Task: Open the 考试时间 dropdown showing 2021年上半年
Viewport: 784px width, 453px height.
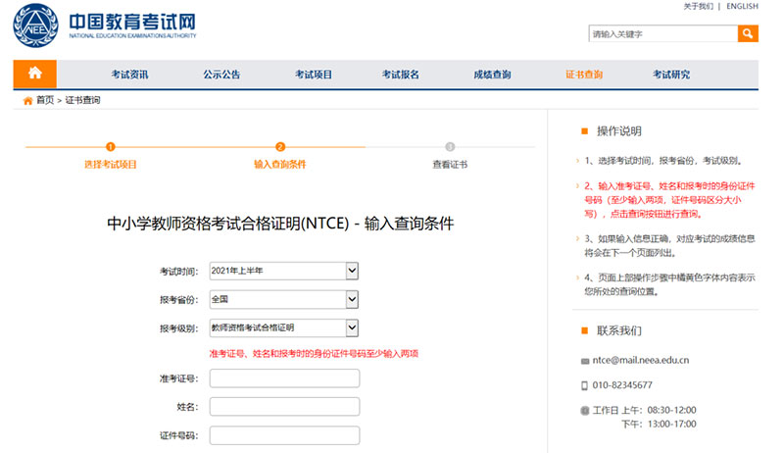Action: [283, 271]
